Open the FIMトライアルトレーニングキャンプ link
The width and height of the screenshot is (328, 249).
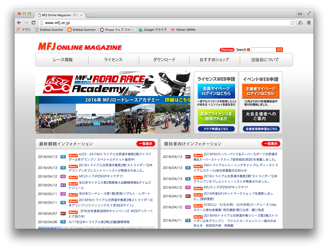[x=236, y=168]
